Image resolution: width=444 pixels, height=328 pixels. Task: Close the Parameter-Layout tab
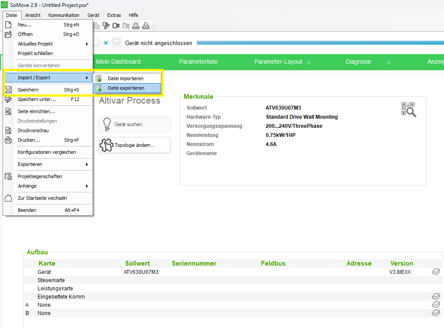click(x=309, y=62)
